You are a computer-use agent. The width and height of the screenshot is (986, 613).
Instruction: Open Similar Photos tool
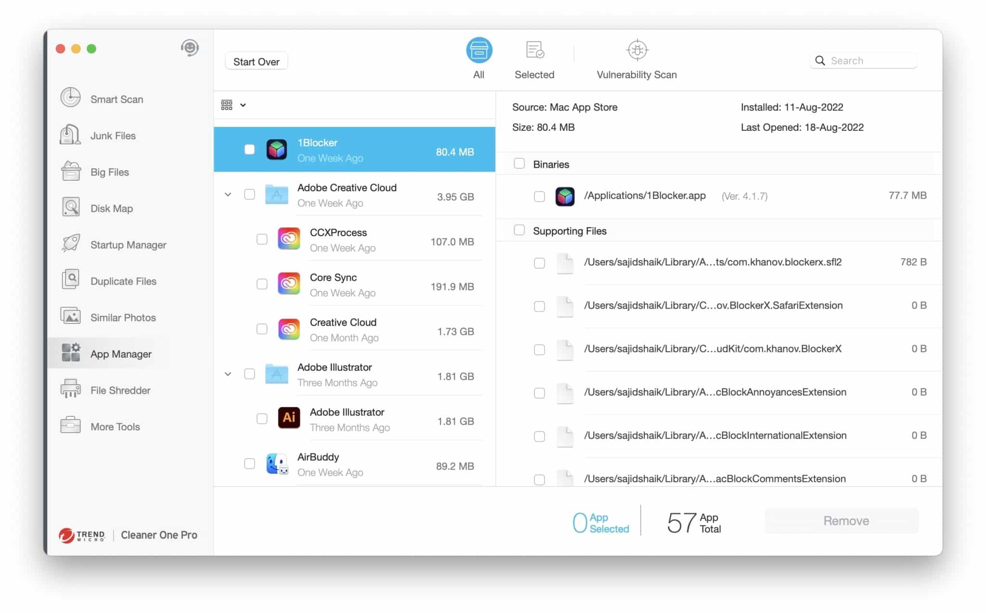[124, 317]
